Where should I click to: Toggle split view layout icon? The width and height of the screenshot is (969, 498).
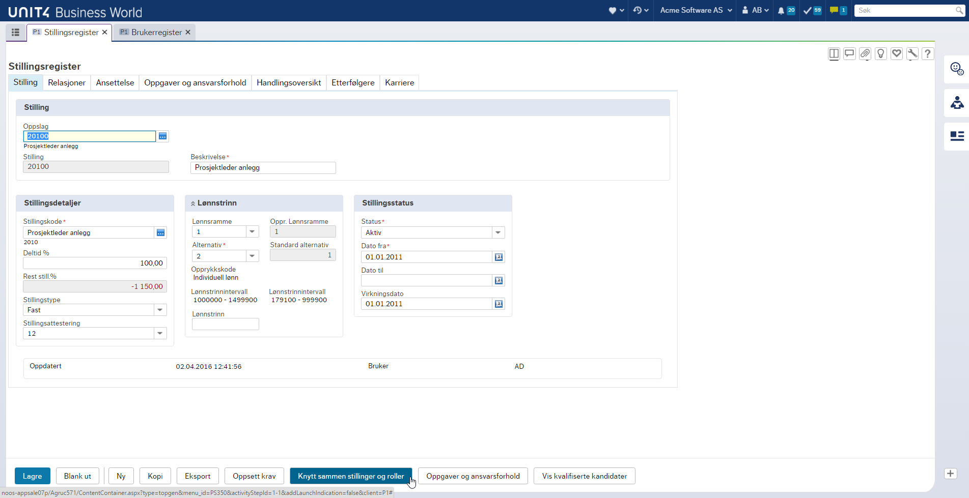(x=834, y=53)
